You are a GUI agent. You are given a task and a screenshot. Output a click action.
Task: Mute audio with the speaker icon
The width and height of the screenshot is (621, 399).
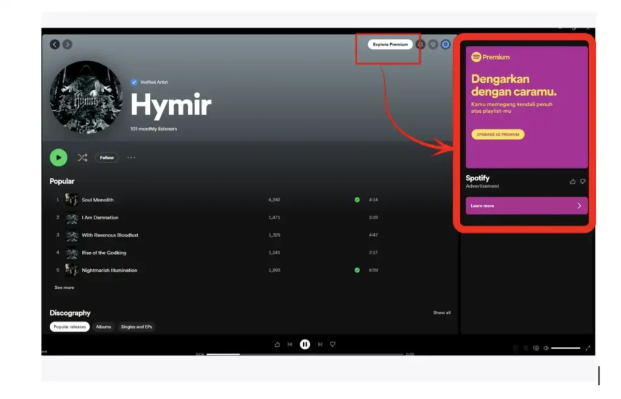[x=546, y=348]
